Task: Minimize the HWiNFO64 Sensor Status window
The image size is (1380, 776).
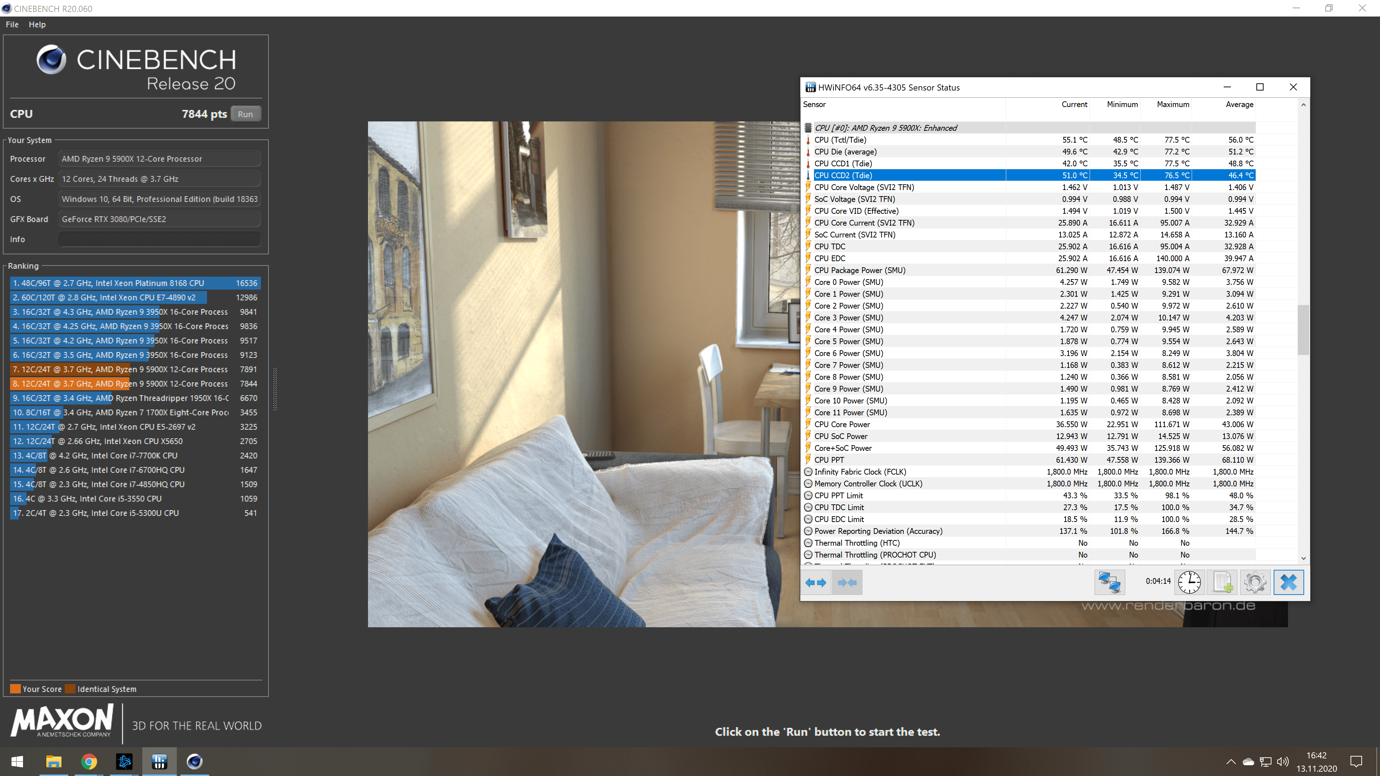Action: 1227,87
